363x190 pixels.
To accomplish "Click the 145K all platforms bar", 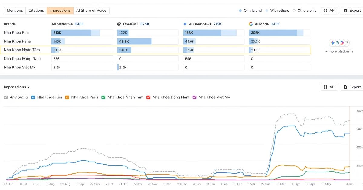I will click(82, 41).
